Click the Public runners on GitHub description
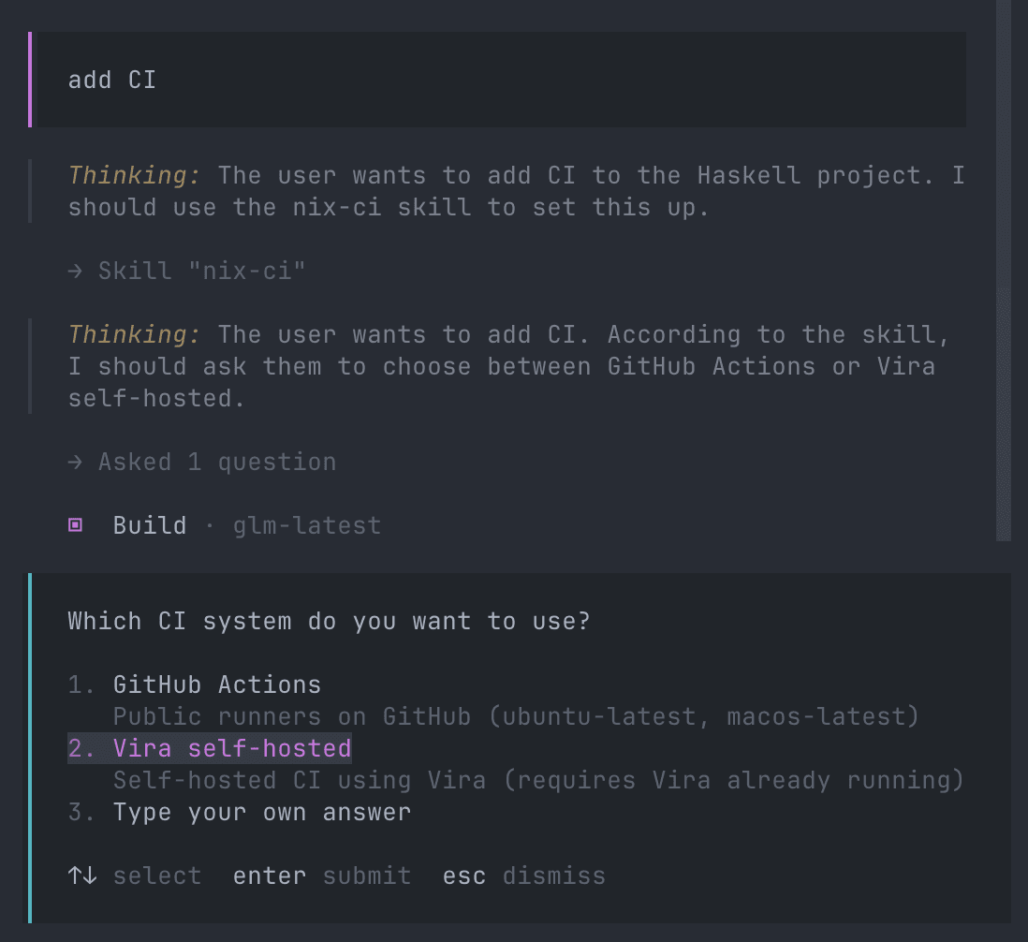The height and width of the screenshot is (942, 1028). click(516, 716)
